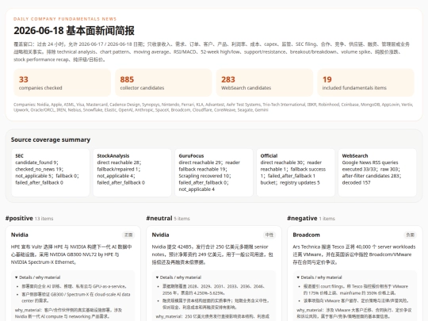
Task: Select the Official source coverage card
Action: [x=296, y=173]
